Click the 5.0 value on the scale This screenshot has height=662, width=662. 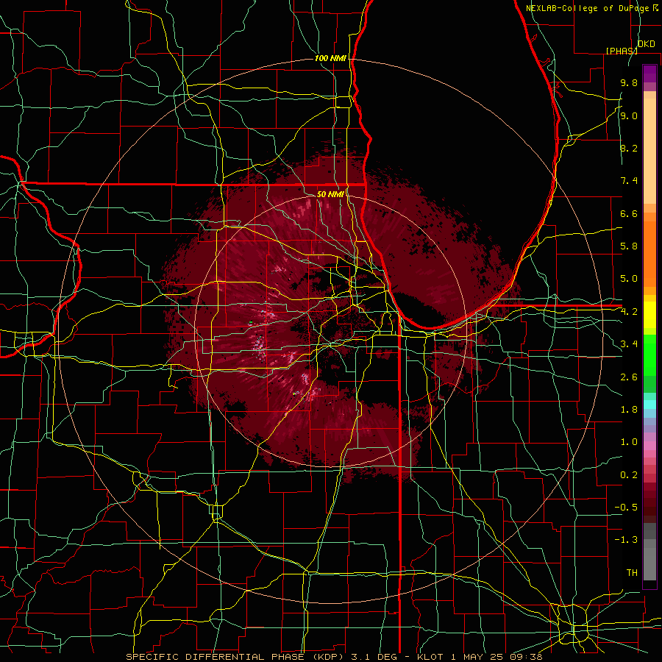point(629,279)
